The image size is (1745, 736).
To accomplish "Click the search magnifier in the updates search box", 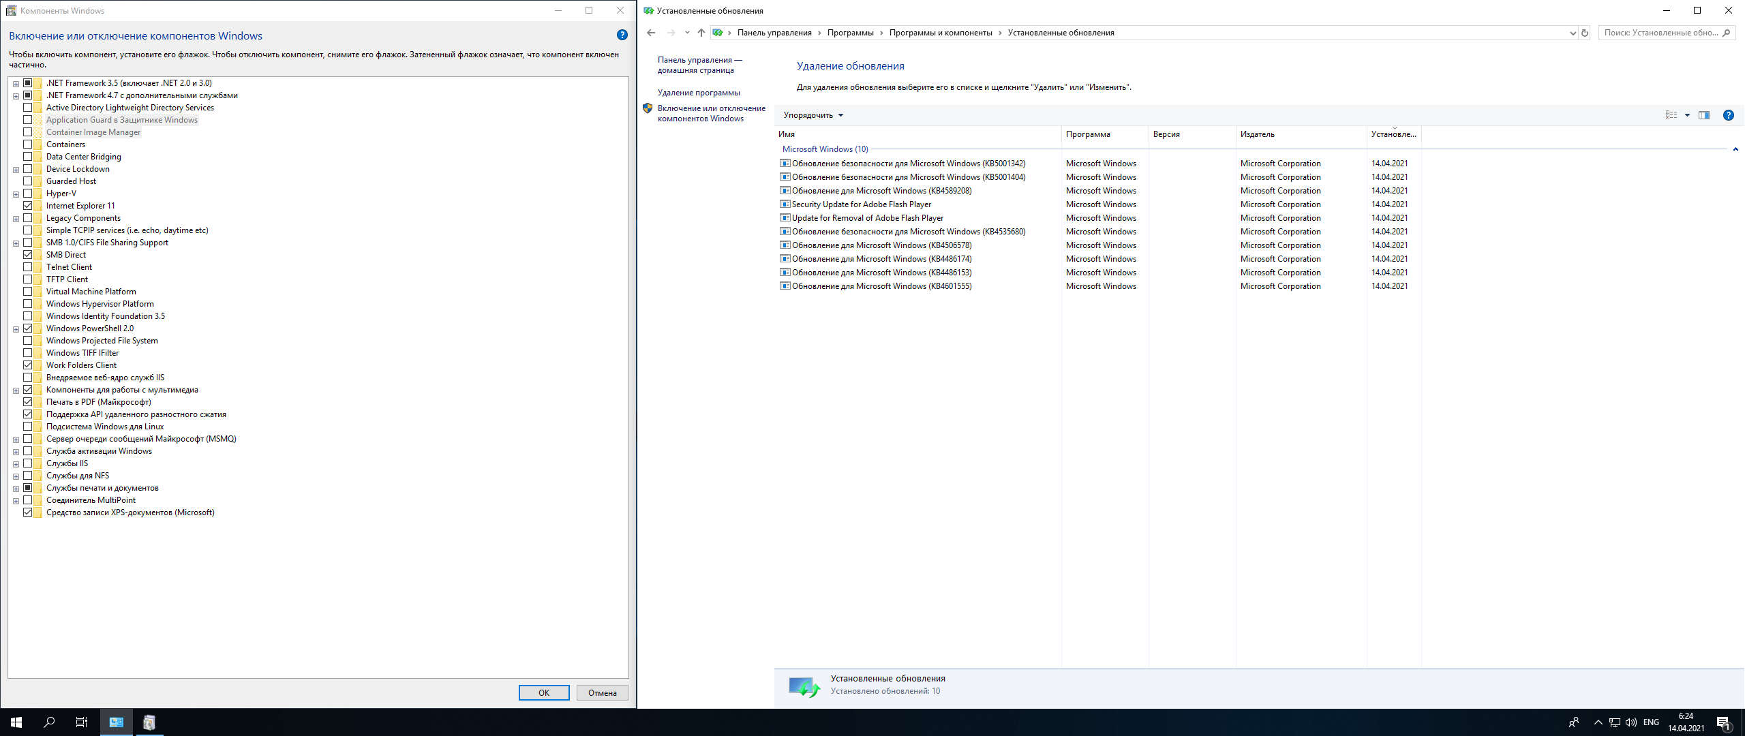I will (1727, 33).
